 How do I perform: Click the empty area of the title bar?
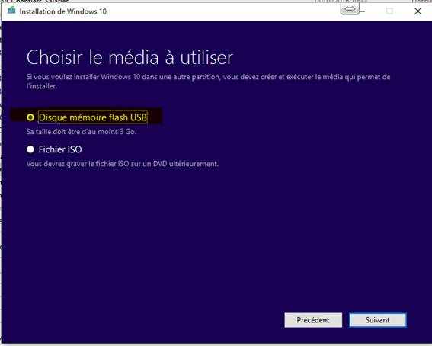point(220,11)
